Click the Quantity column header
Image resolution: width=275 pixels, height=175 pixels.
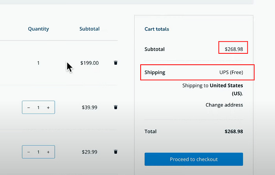[38, 29]
